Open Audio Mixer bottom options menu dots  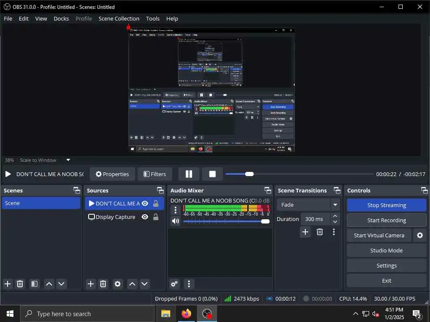pyautogui.click(x=189, y=284)
